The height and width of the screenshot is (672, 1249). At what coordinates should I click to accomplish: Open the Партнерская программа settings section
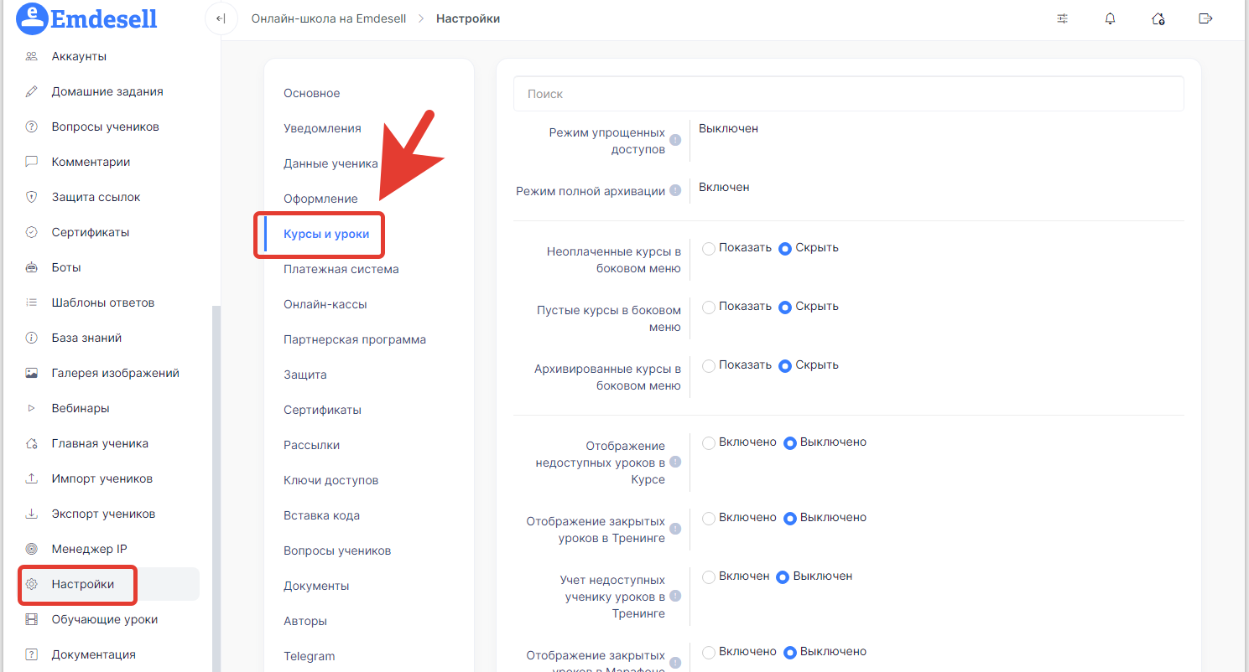(x=354, y=339)
